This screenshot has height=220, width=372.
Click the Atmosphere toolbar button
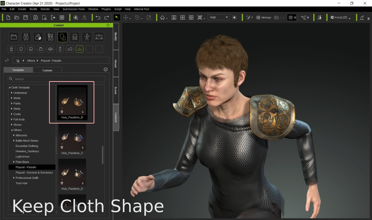tap(263, 17)
